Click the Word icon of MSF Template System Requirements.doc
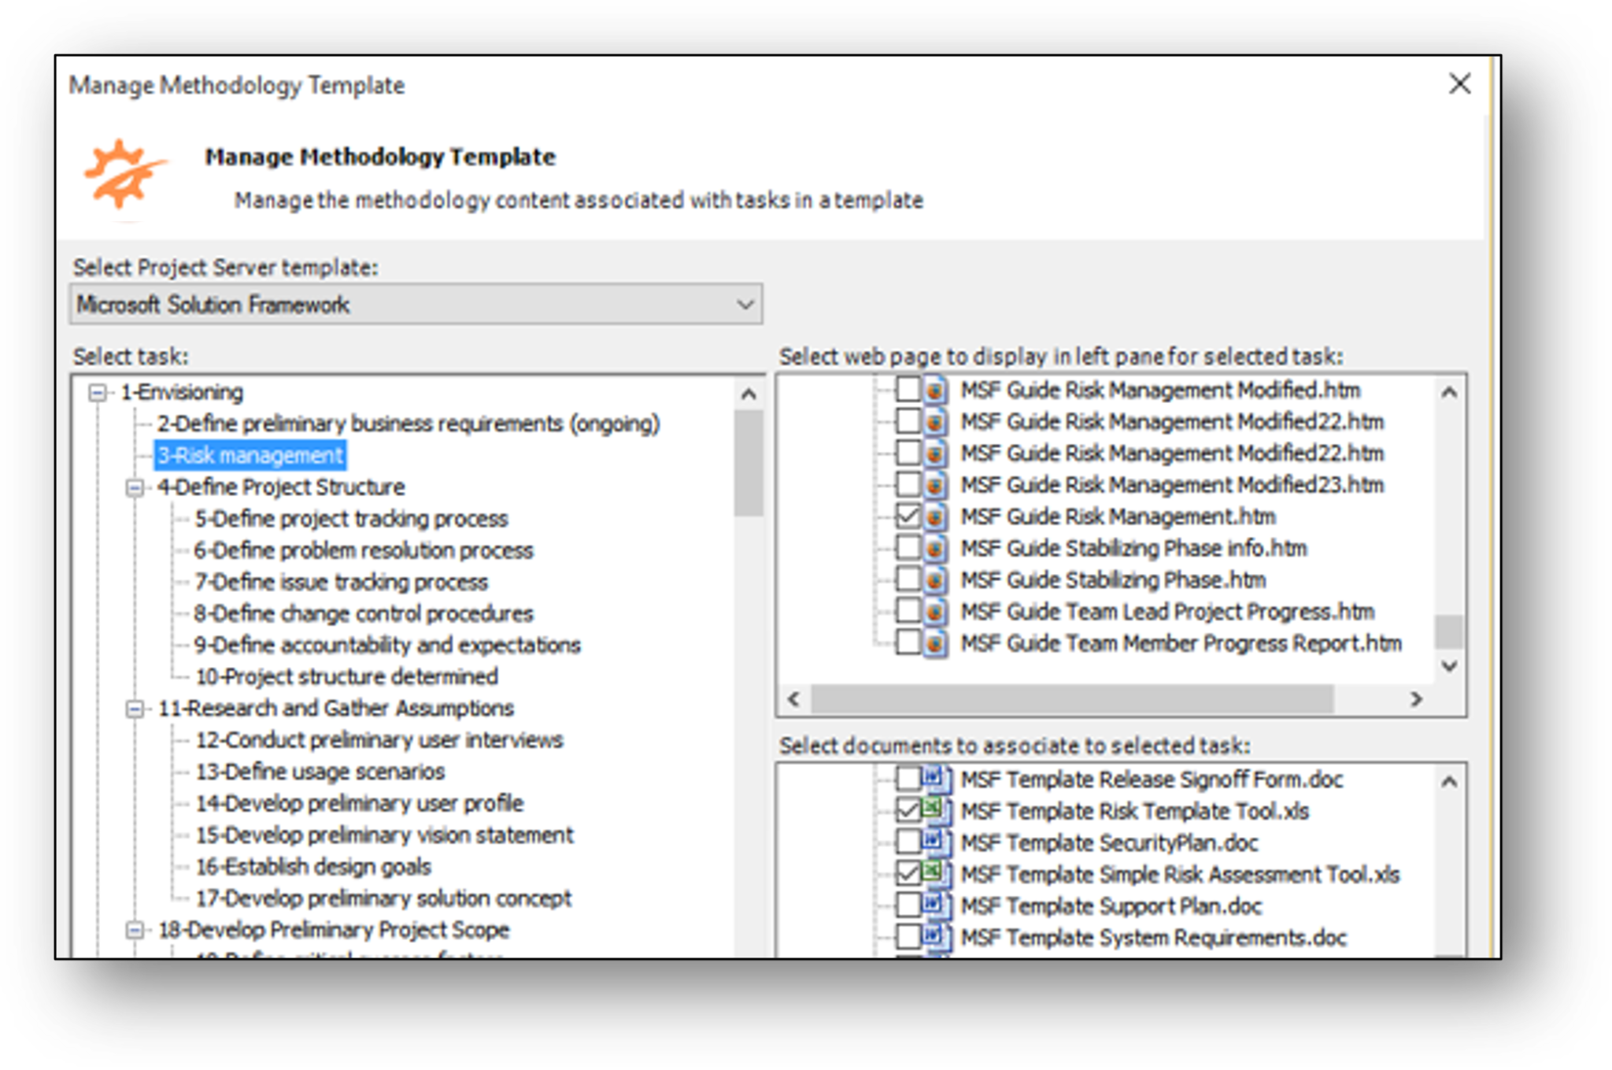The height and width of the screenshot is (1070, 1612). (x=935, y=937)
